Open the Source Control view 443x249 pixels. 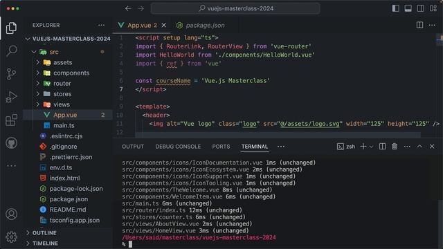(11, 74)
